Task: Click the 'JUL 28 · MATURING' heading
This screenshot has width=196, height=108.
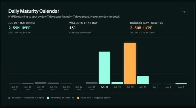Action: [x=22, y=23]
